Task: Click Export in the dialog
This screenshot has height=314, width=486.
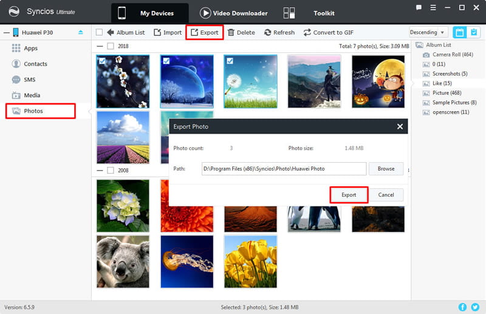Action: 349,195
